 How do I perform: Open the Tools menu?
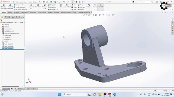(x=30, y=2)
